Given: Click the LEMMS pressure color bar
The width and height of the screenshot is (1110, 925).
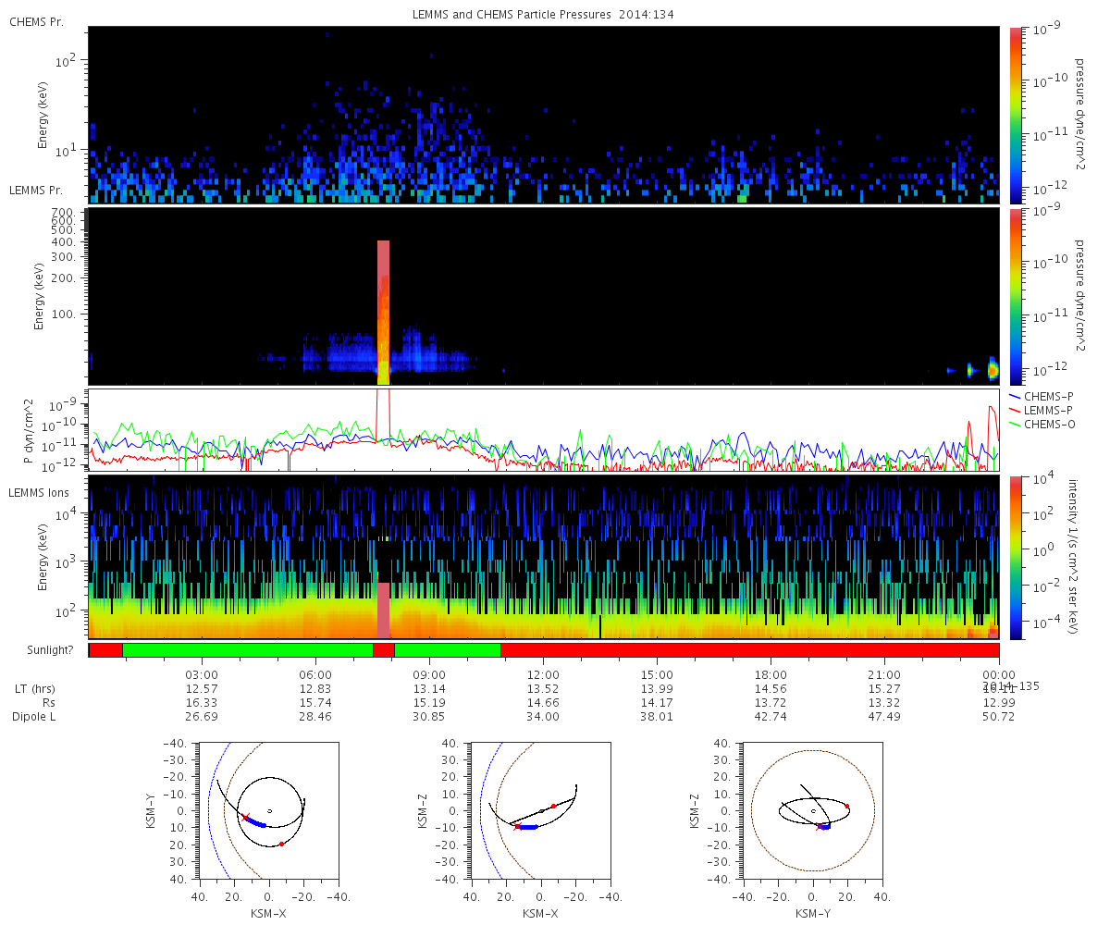Looking at the screenshot, I should coord(1016,295).
